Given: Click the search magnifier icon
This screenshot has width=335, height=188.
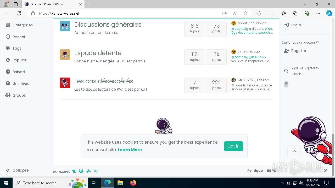Looking at the screenshot, I should (x=286, y=71).
